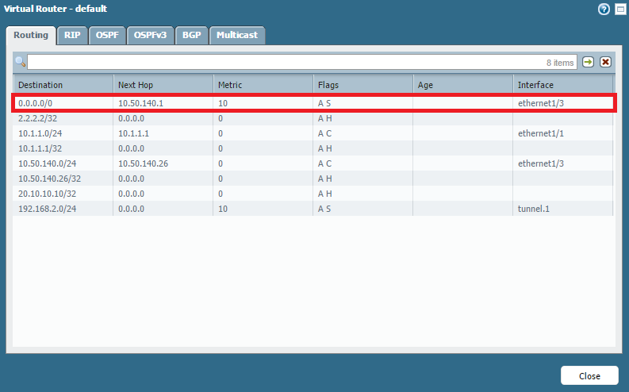Switch to the OSPF tab
The image size is (629, 392).
[107, 35]
